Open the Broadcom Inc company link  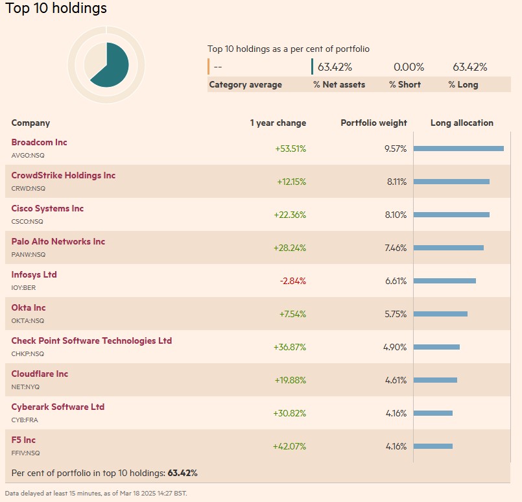39,142
